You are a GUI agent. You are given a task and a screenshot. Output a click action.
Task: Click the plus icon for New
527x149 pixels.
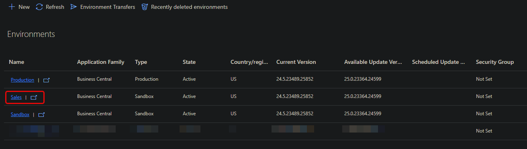click(12, 7)
